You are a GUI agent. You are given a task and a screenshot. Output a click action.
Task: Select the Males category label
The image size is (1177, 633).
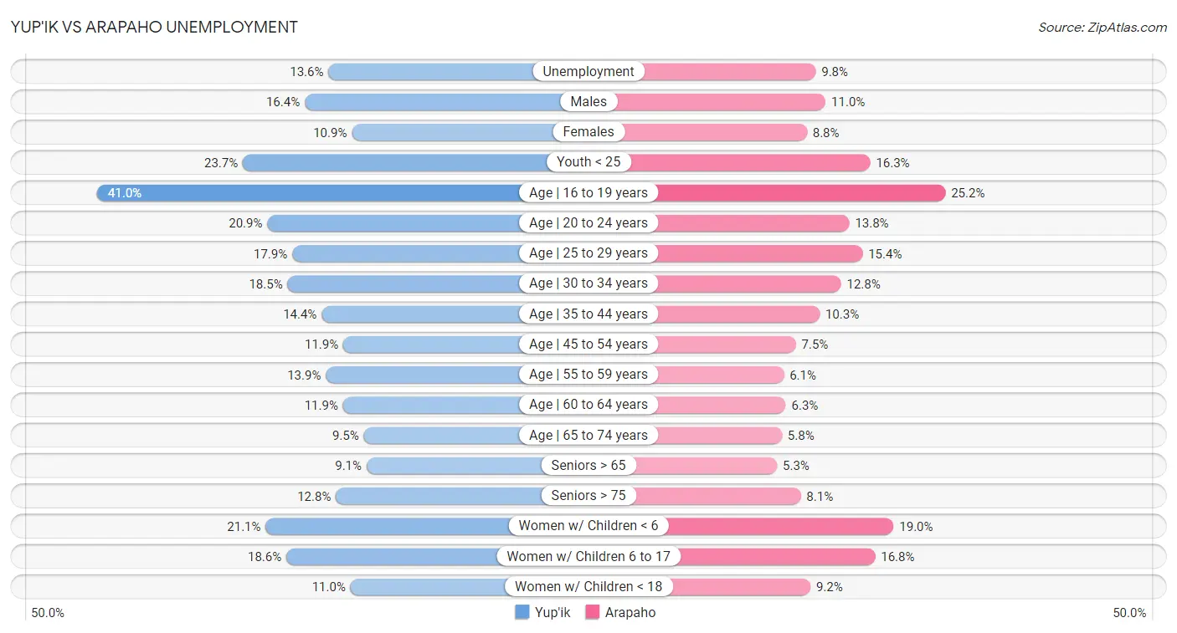tap(588, 102)
